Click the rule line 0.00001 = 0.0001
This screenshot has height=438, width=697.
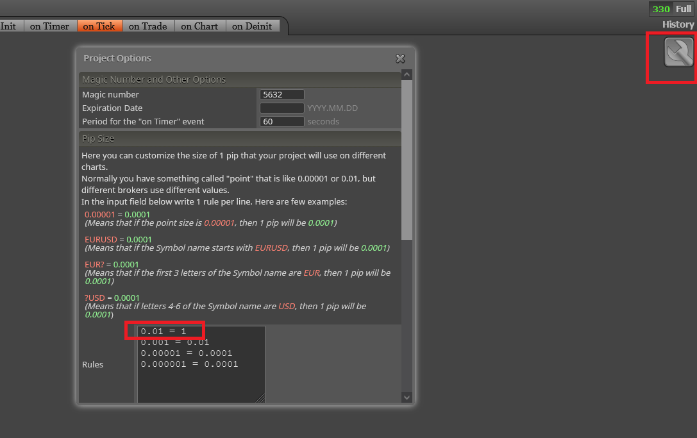coord(186,353)
